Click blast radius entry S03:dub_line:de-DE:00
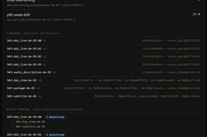 [x=24, y=117]
